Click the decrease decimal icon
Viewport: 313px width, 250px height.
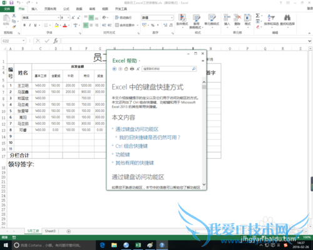(x=171, y=25)
